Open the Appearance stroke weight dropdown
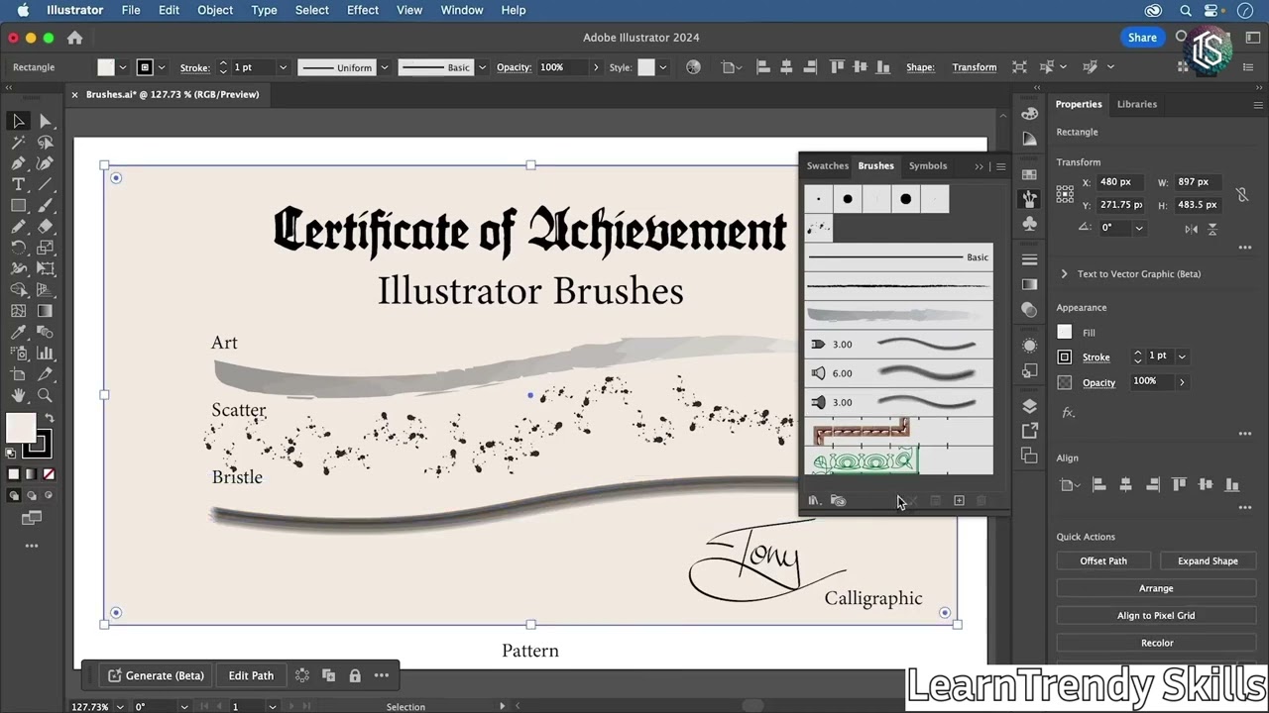The width and height of the screenshot is (1269, 713). [1182, 356]
